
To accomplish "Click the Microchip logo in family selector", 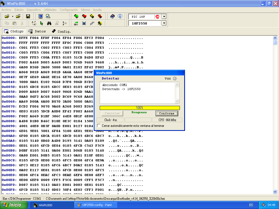I will pyautogui.click(x=157, y=17).
